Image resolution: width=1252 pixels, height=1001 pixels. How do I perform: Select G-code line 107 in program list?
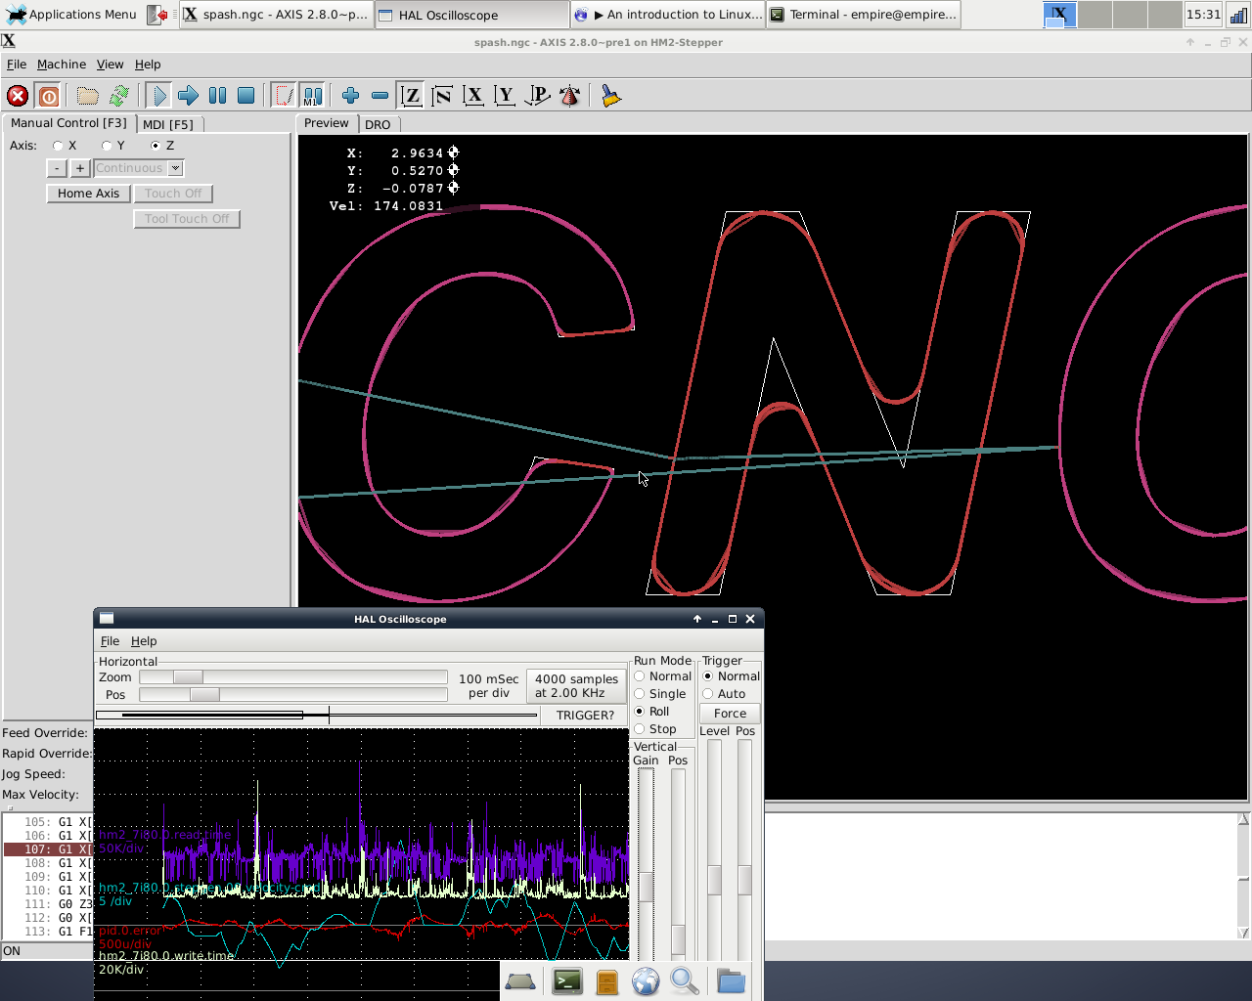[48, 849]
